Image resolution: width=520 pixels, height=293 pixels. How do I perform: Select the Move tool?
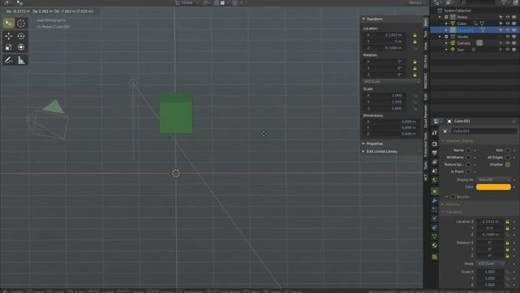tap(9, 36)
